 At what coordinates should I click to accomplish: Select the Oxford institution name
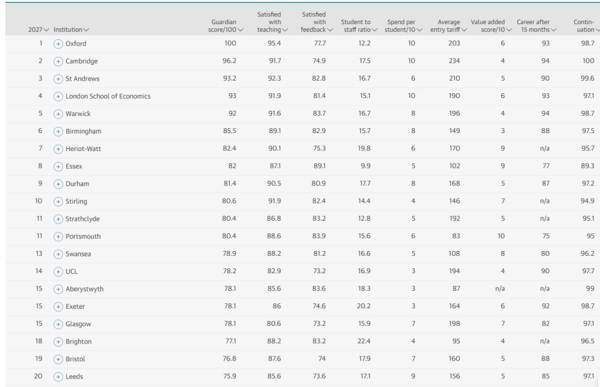point(76,44)
